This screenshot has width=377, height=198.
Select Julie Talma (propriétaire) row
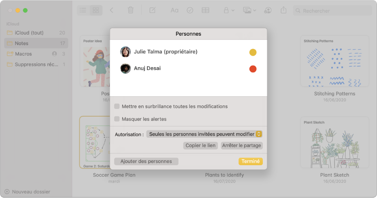pyautogui.click(x=189, y=52)
